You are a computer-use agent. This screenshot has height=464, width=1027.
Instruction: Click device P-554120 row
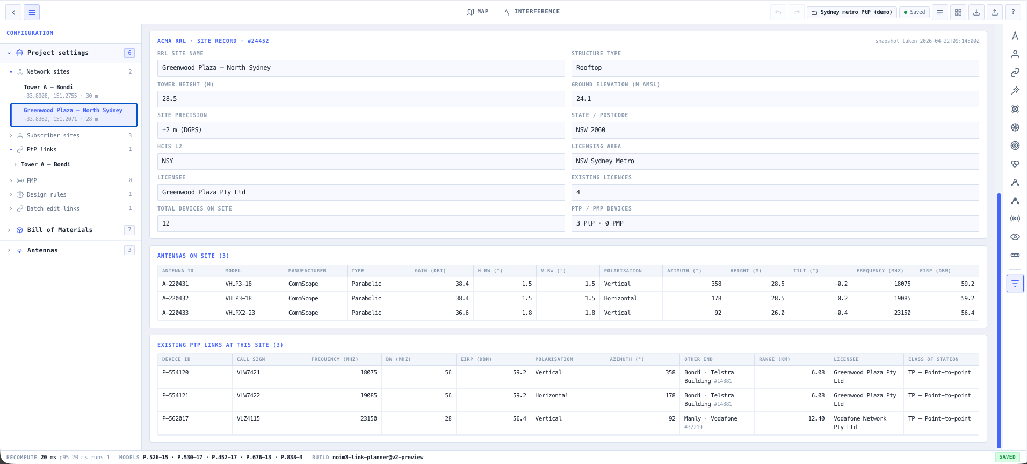pos(568,377)
